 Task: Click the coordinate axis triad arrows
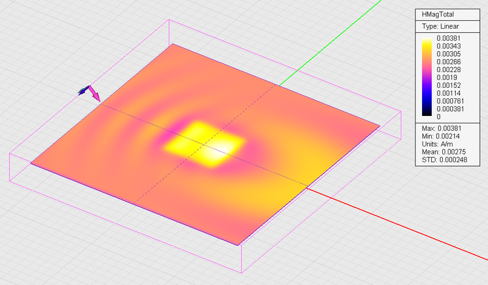click(x=89, y=93)
